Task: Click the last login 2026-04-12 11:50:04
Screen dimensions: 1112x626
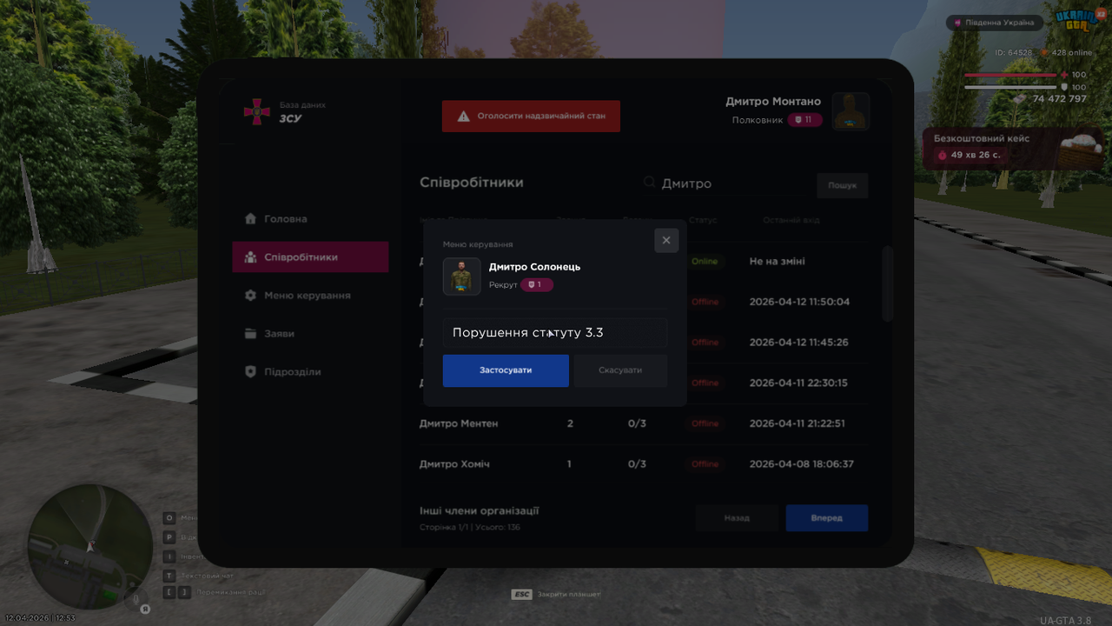Action: 799,302
